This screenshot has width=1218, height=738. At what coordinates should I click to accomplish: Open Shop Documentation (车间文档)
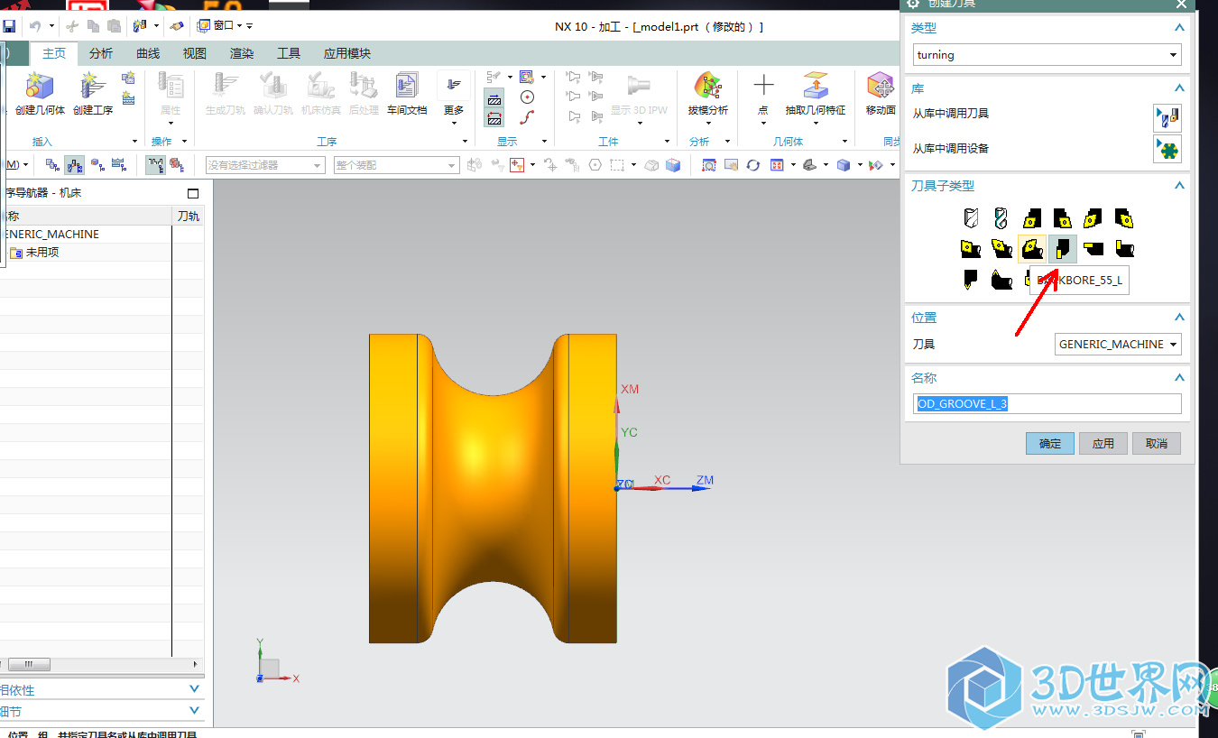pos(407,94)
